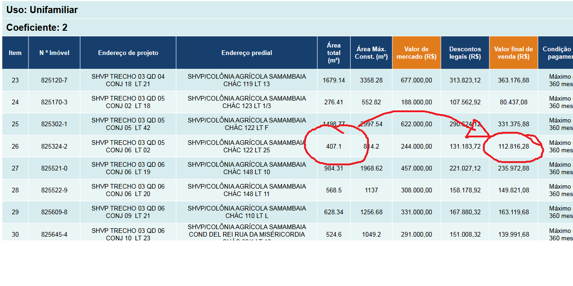Click the circled final price 112.816,28
The height and width of the screenshot is (286, 573).
(x=513, y=146)
